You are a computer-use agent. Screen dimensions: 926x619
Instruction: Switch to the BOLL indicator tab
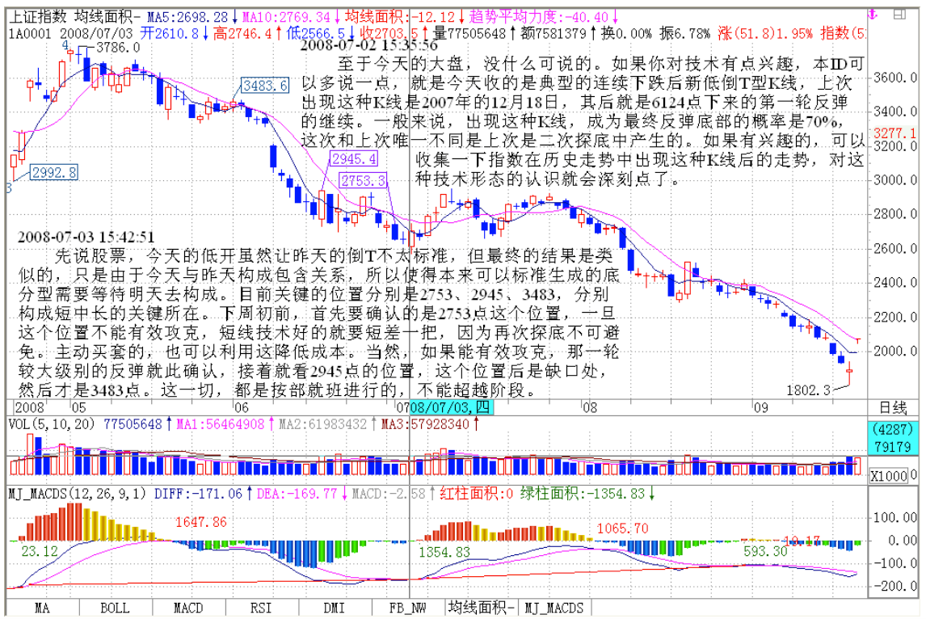click(115, 608)
